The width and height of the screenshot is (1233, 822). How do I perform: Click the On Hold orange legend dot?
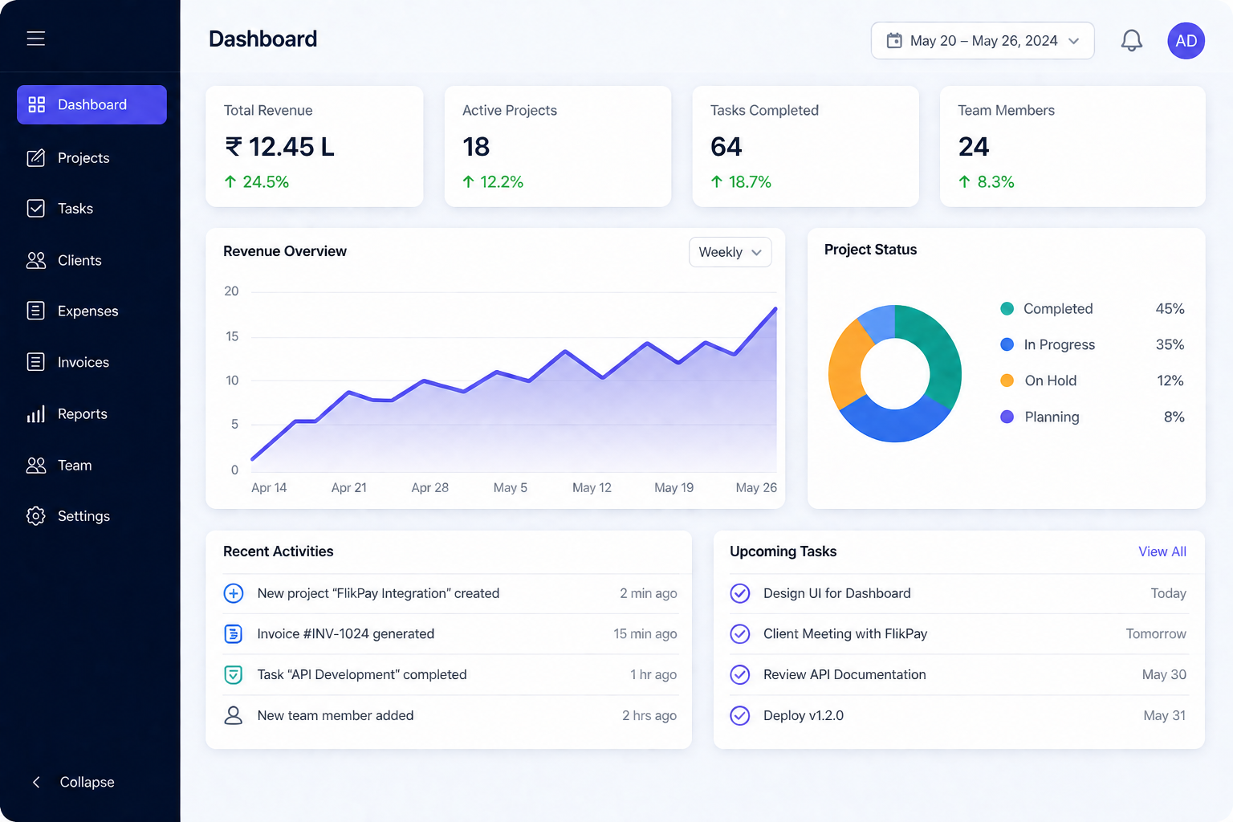coord(1007,380)
